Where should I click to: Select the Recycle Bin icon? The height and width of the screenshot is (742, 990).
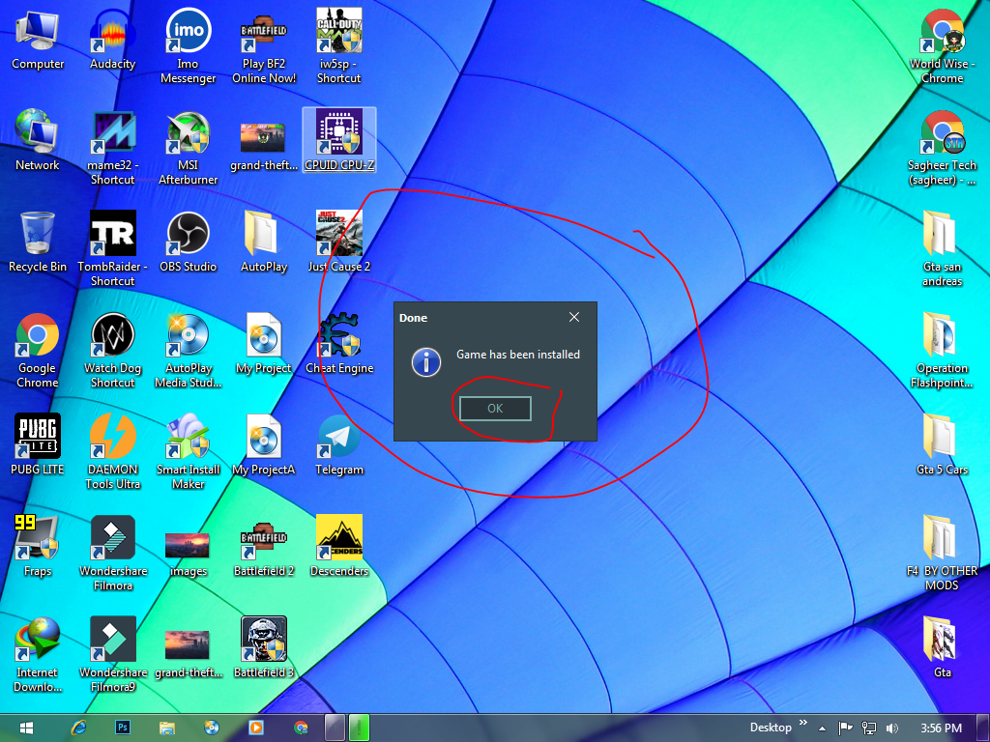[38, 242]
